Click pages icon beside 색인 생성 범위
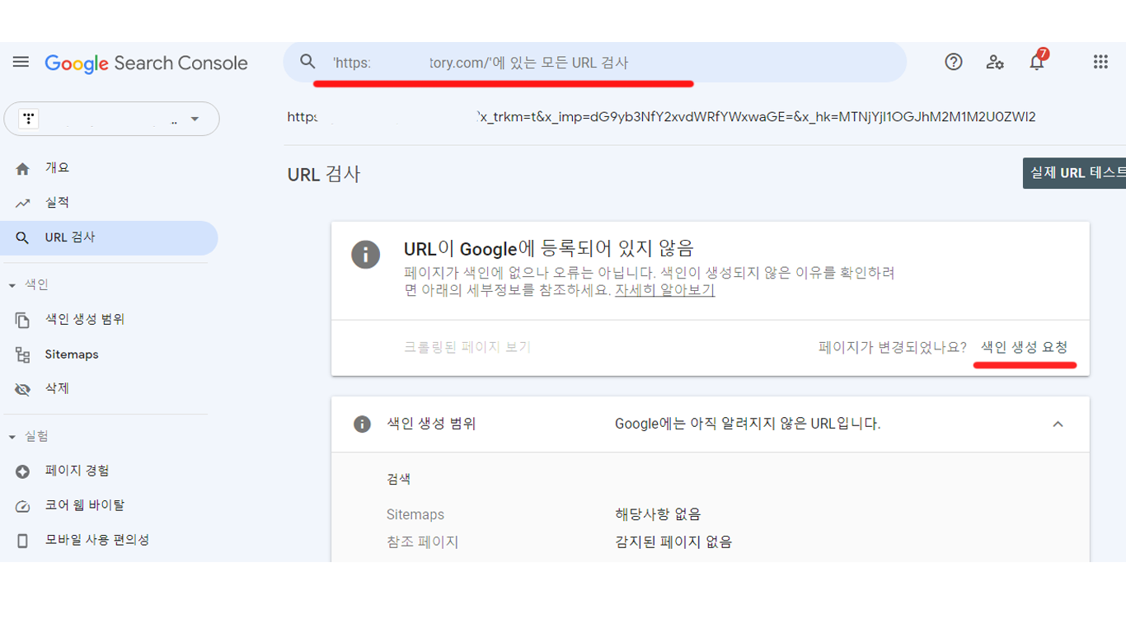This screenshot has width=1126, height=633. pos(23,320)
